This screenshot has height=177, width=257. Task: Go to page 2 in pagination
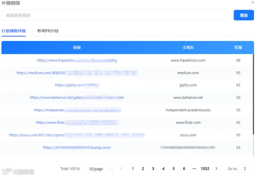tap(143, 169)
